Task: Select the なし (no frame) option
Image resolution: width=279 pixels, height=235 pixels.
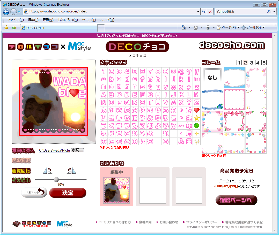Action: point(212,78)
